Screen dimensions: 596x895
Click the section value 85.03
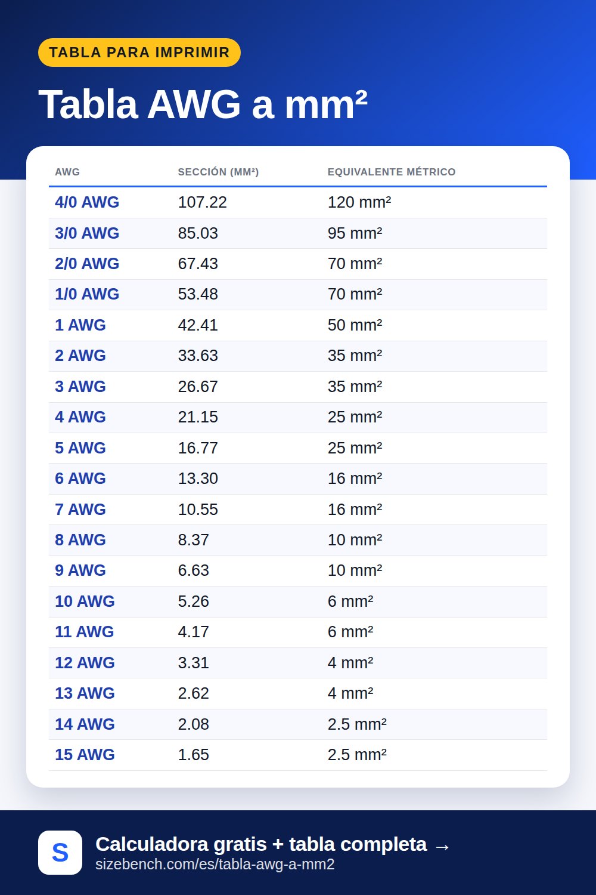tap(198, 233)
